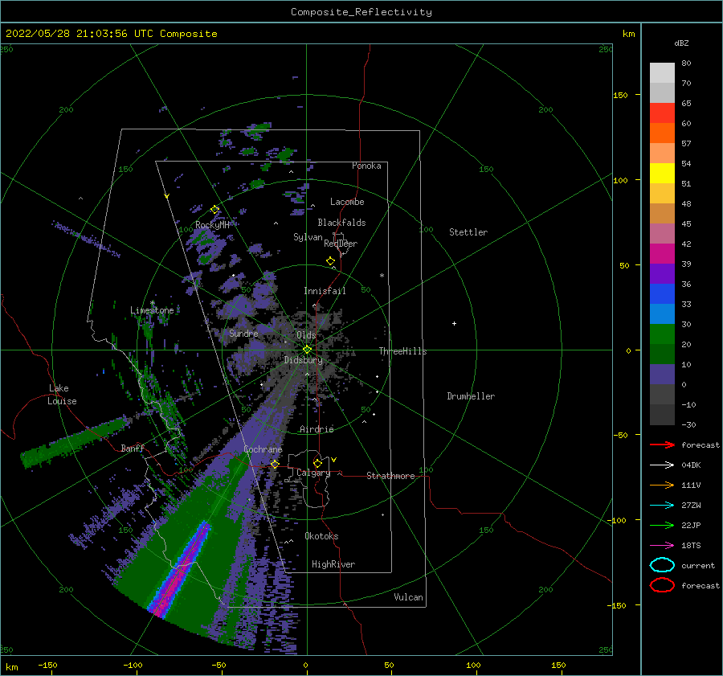Click the Lake Louise label

pyautogui.click(x=62, y=395)
